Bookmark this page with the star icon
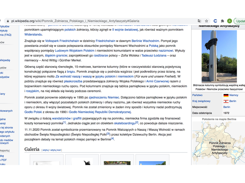Image resolution: width=245 pixels, height=183 pixels. click(x=207, y=21)
